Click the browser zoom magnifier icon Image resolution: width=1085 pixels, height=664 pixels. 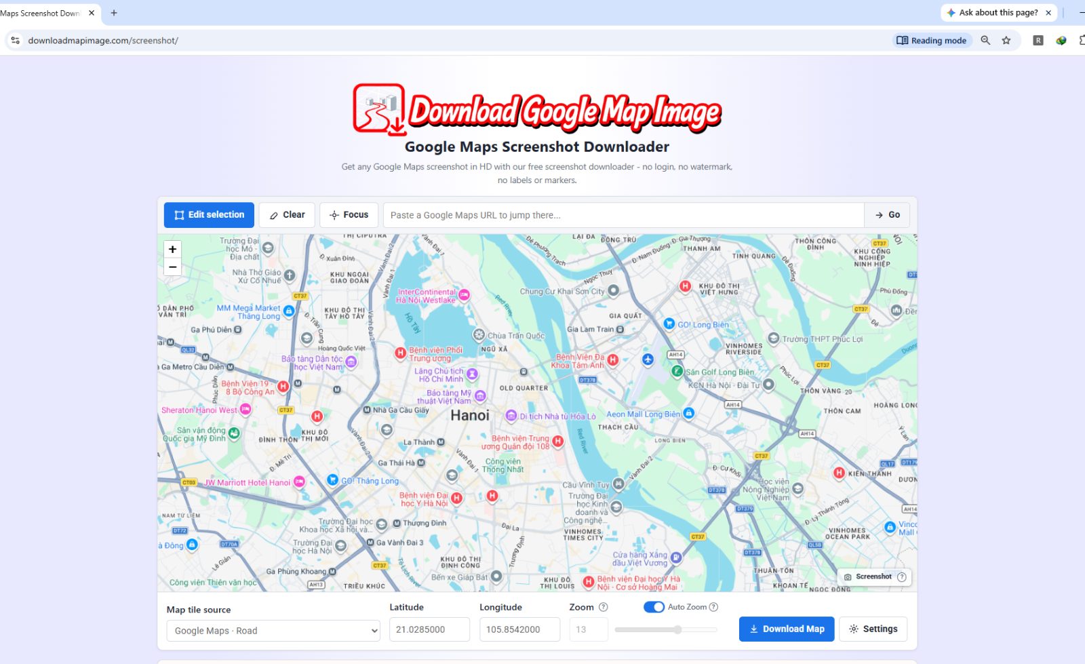pos(985,41)
